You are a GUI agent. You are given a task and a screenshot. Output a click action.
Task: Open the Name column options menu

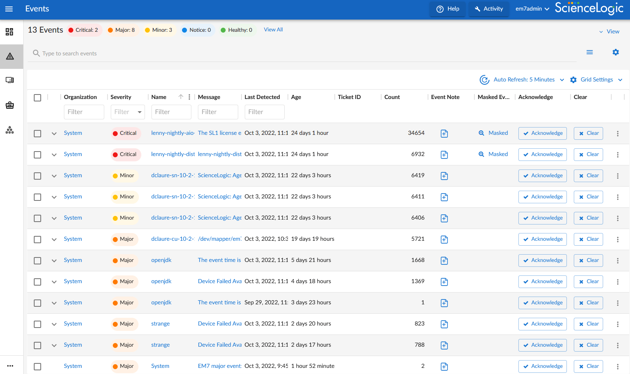(189, 97)
